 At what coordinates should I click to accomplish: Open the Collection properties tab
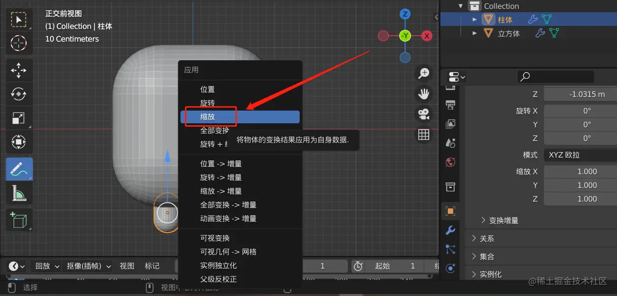(450, 187)
